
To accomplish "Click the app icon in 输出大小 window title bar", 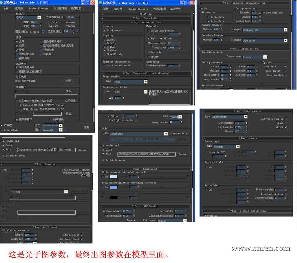I will coord(1,2).
